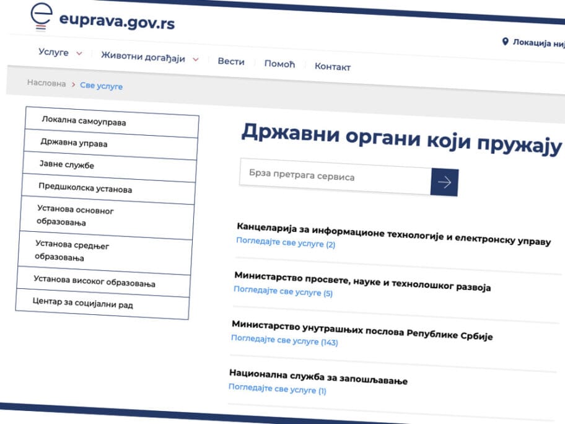Open Национална служба за запошљавање services
565x424 pixels.
pos(278,389)
